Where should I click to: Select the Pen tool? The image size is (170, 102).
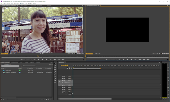coord(55,78)
